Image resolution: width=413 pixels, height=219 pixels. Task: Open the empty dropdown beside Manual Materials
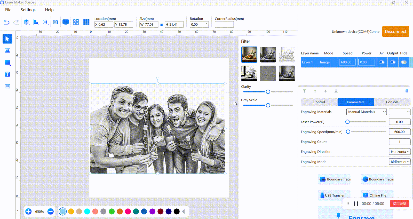pos(400,112)
